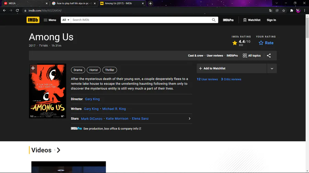Add poster to watchlist with plus ribbon

33,68
